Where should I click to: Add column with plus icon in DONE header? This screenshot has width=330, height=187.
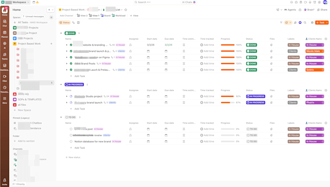326,39
